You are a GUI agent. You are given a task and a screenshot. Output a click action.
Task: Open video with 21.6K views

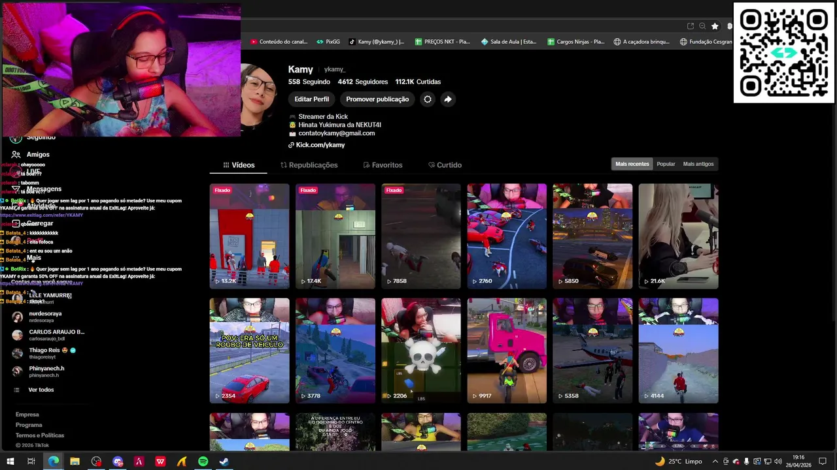click(678, 236)
